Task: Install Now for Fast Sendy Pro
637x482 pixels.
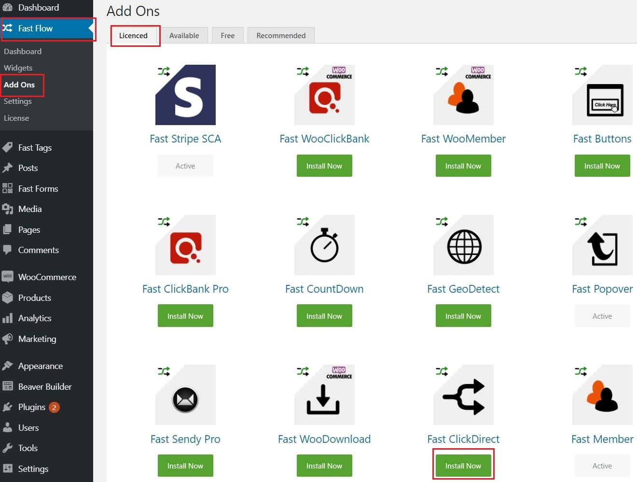Action: 185,466
